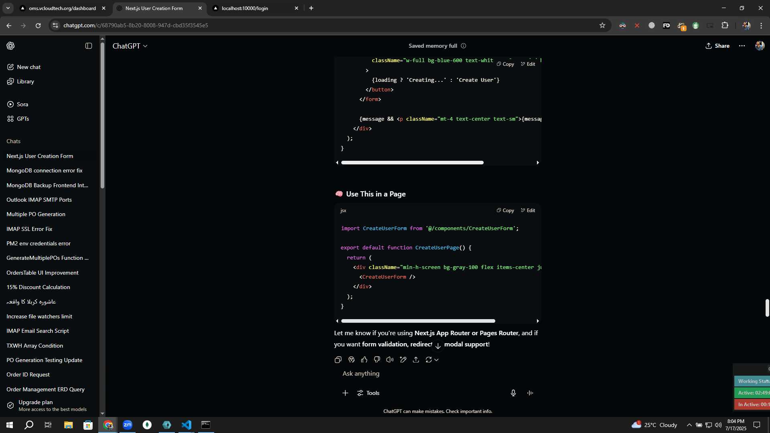
Task: Open Multiple PO Generation chat
Action: pos(36,214)
